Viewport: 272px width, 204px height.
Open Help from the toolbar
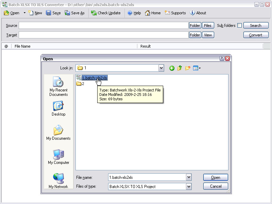134,13
